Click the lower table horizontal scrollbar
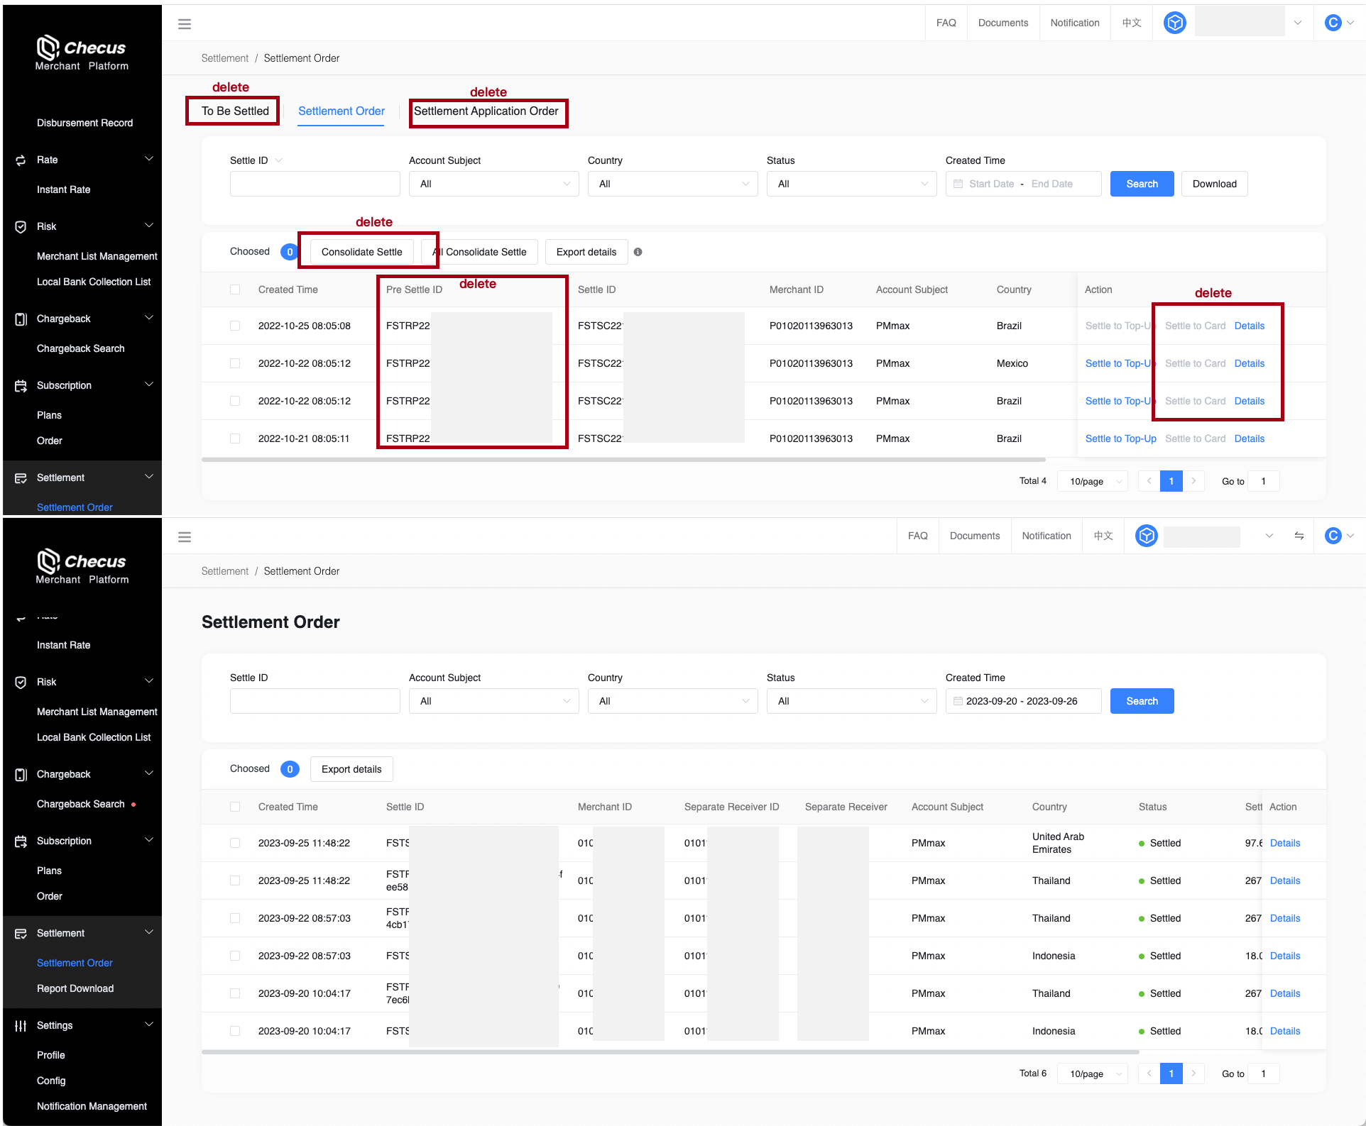This screenshot has width=1366, height=1126. tap(670, 1052)
